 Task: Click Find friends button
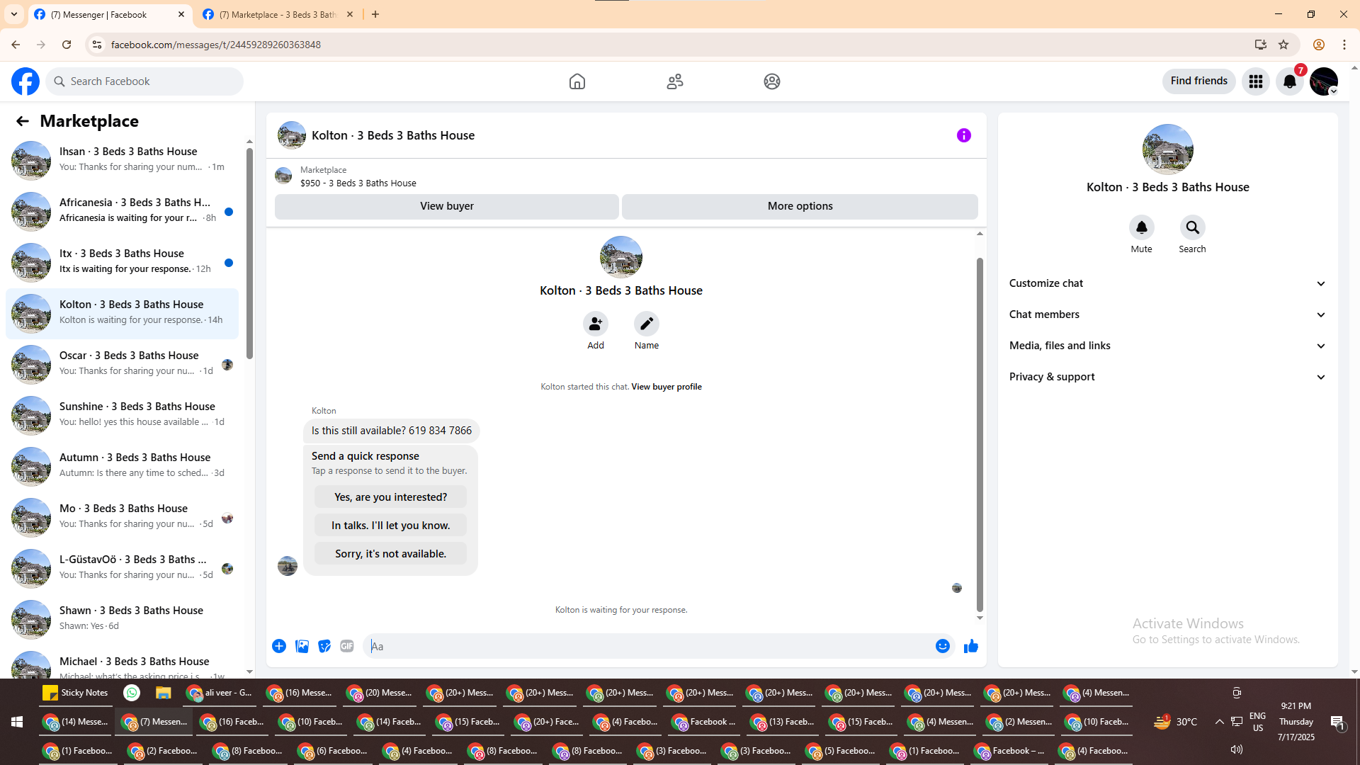[x=1199, y=81]
